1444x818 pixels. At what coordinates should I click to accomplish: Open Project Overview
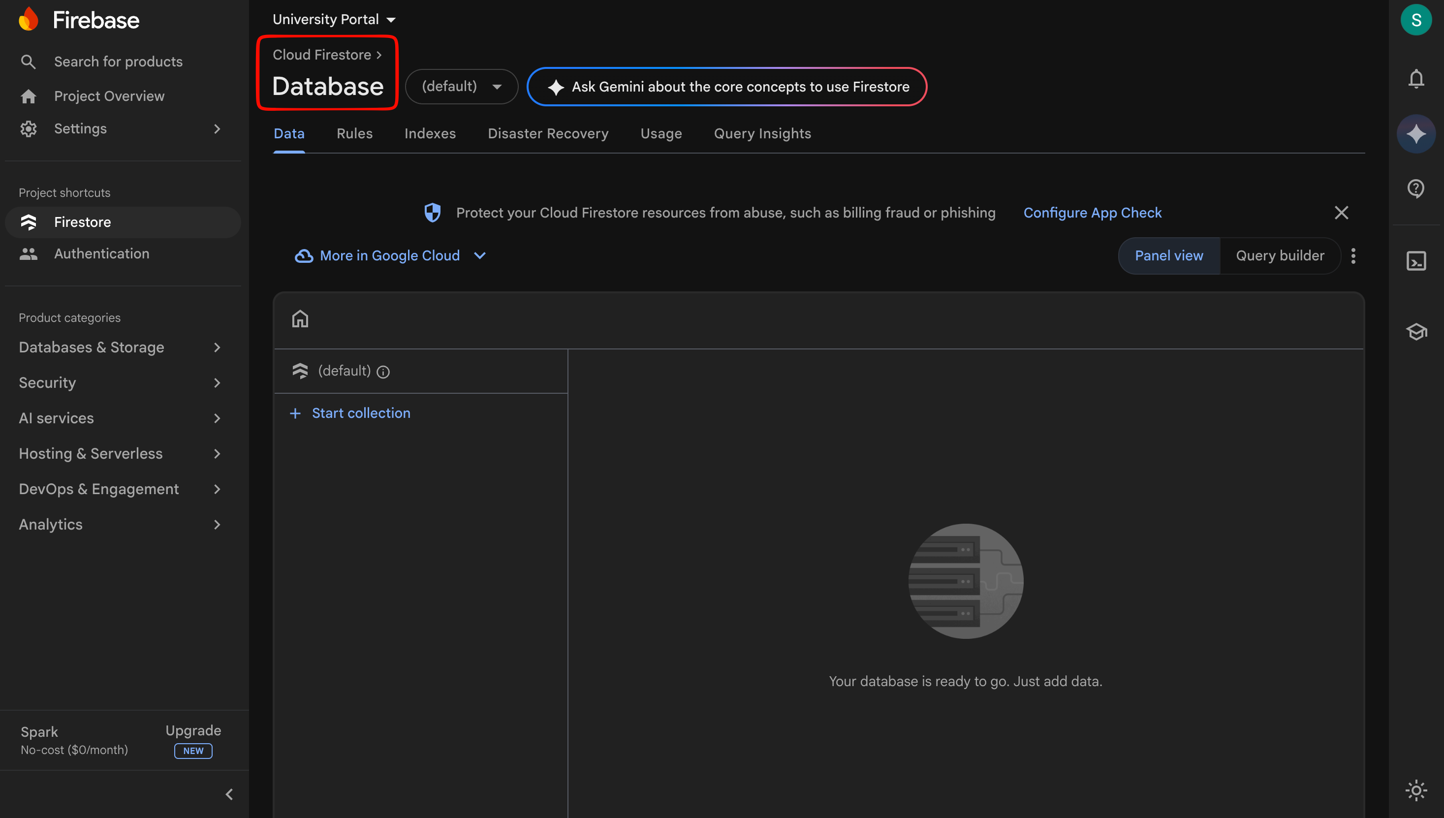[x=109, y=96]
